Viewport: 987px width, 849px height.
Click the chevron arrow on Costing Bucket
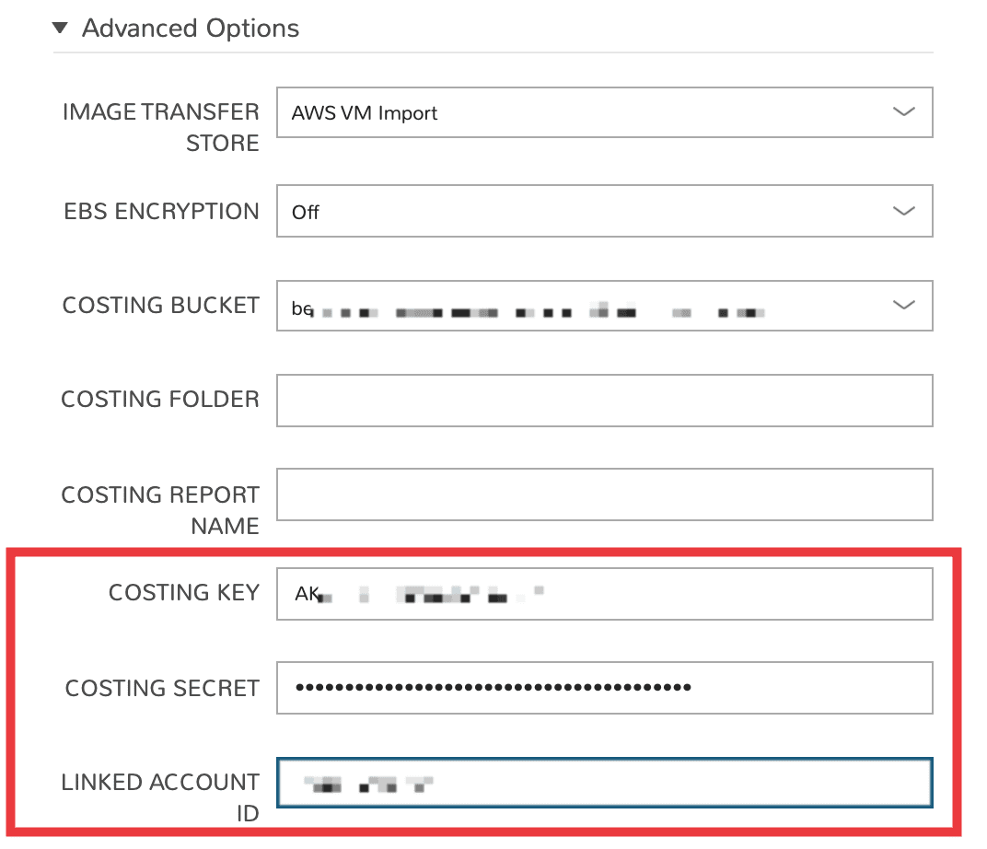(904, 305)
